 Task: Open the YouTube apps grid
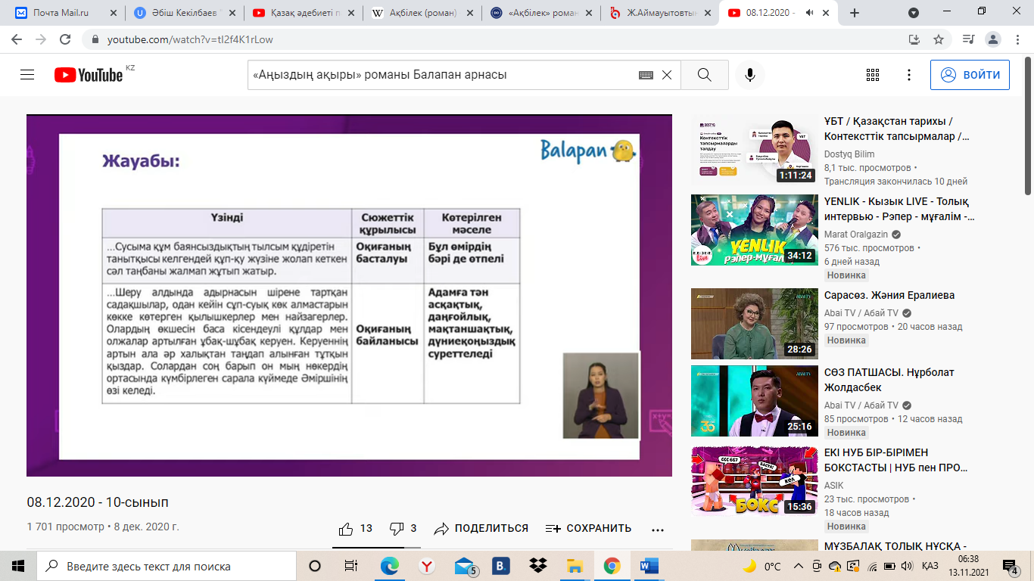(873, 75)
